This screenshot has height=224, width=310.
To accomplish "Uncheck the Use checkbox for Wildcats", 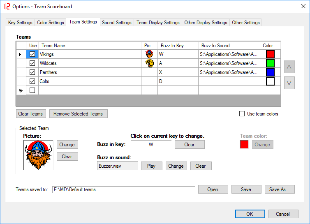I will 32,63.
